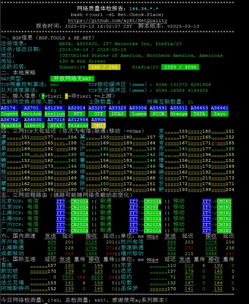Click the 阿姆斯特丹 row label

click(x=15, y=288)
